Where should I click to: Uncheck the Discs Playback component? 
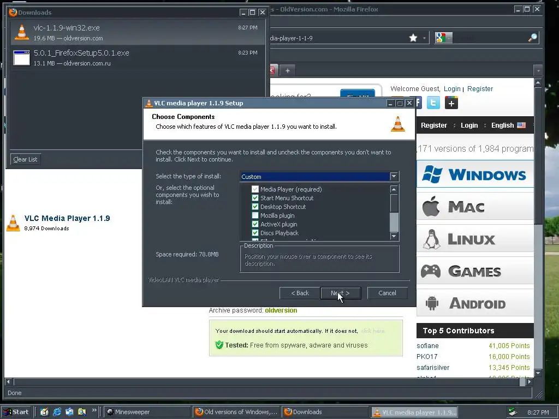click(255, 232)
